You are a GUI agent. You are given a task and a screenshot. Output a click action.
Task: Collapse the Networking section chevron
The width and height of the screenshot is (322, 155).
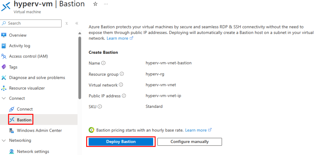click(x=4, y=141)
